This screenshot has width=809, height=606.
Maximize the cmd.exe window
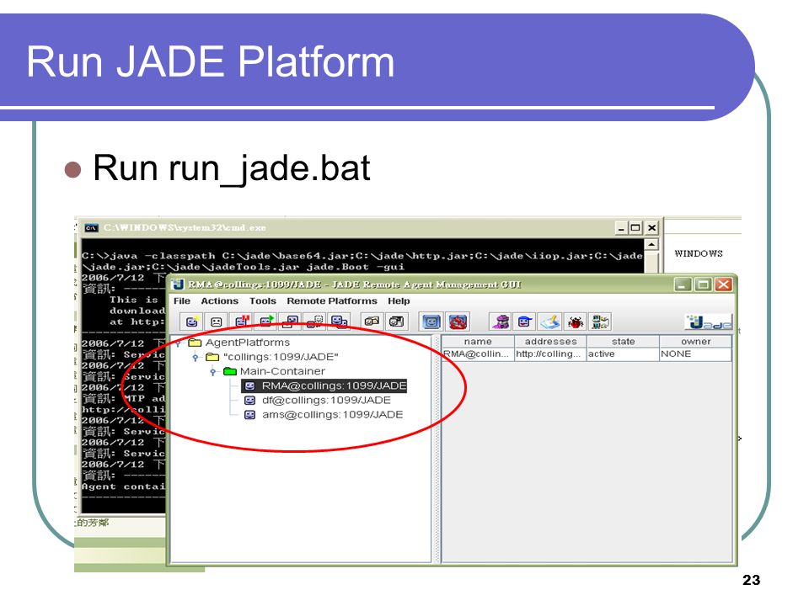coord(635,228)
